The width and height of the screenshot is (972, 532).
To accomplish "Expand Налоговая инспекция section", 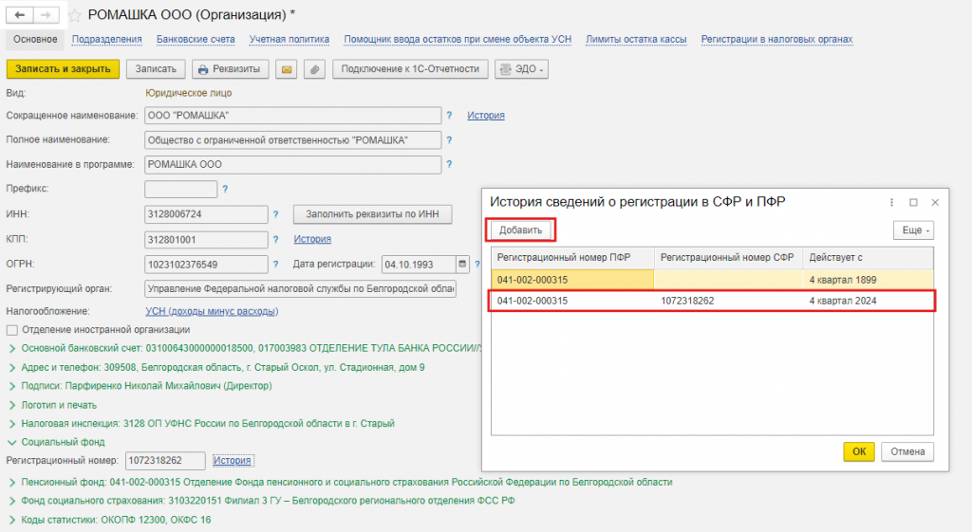I will [11, 424].
